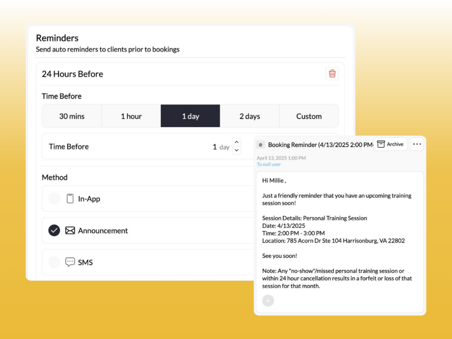Viewport: 452px width, 339px height.
Task: Select the 30 mins time option
Action: pyautogui.click(x=72, y=116)
